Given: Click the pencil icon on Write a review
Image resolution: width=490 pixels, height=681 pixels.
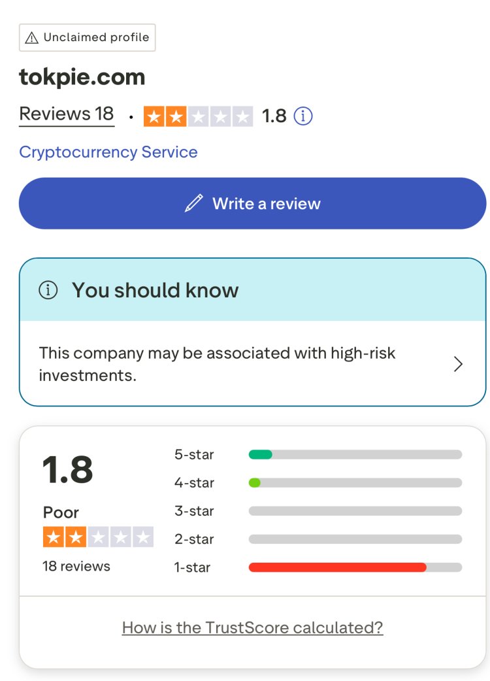Looking at the screenshot, I should point(194,203).
